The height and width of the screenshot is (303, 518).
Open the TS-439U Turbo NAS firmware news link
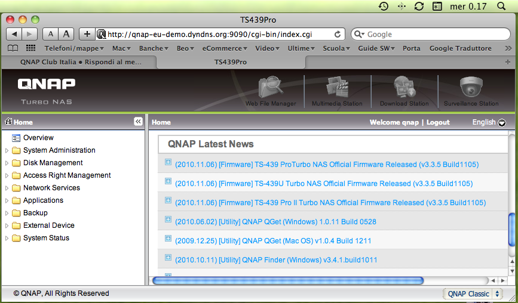pyautogui.click(x=323, y=184)
